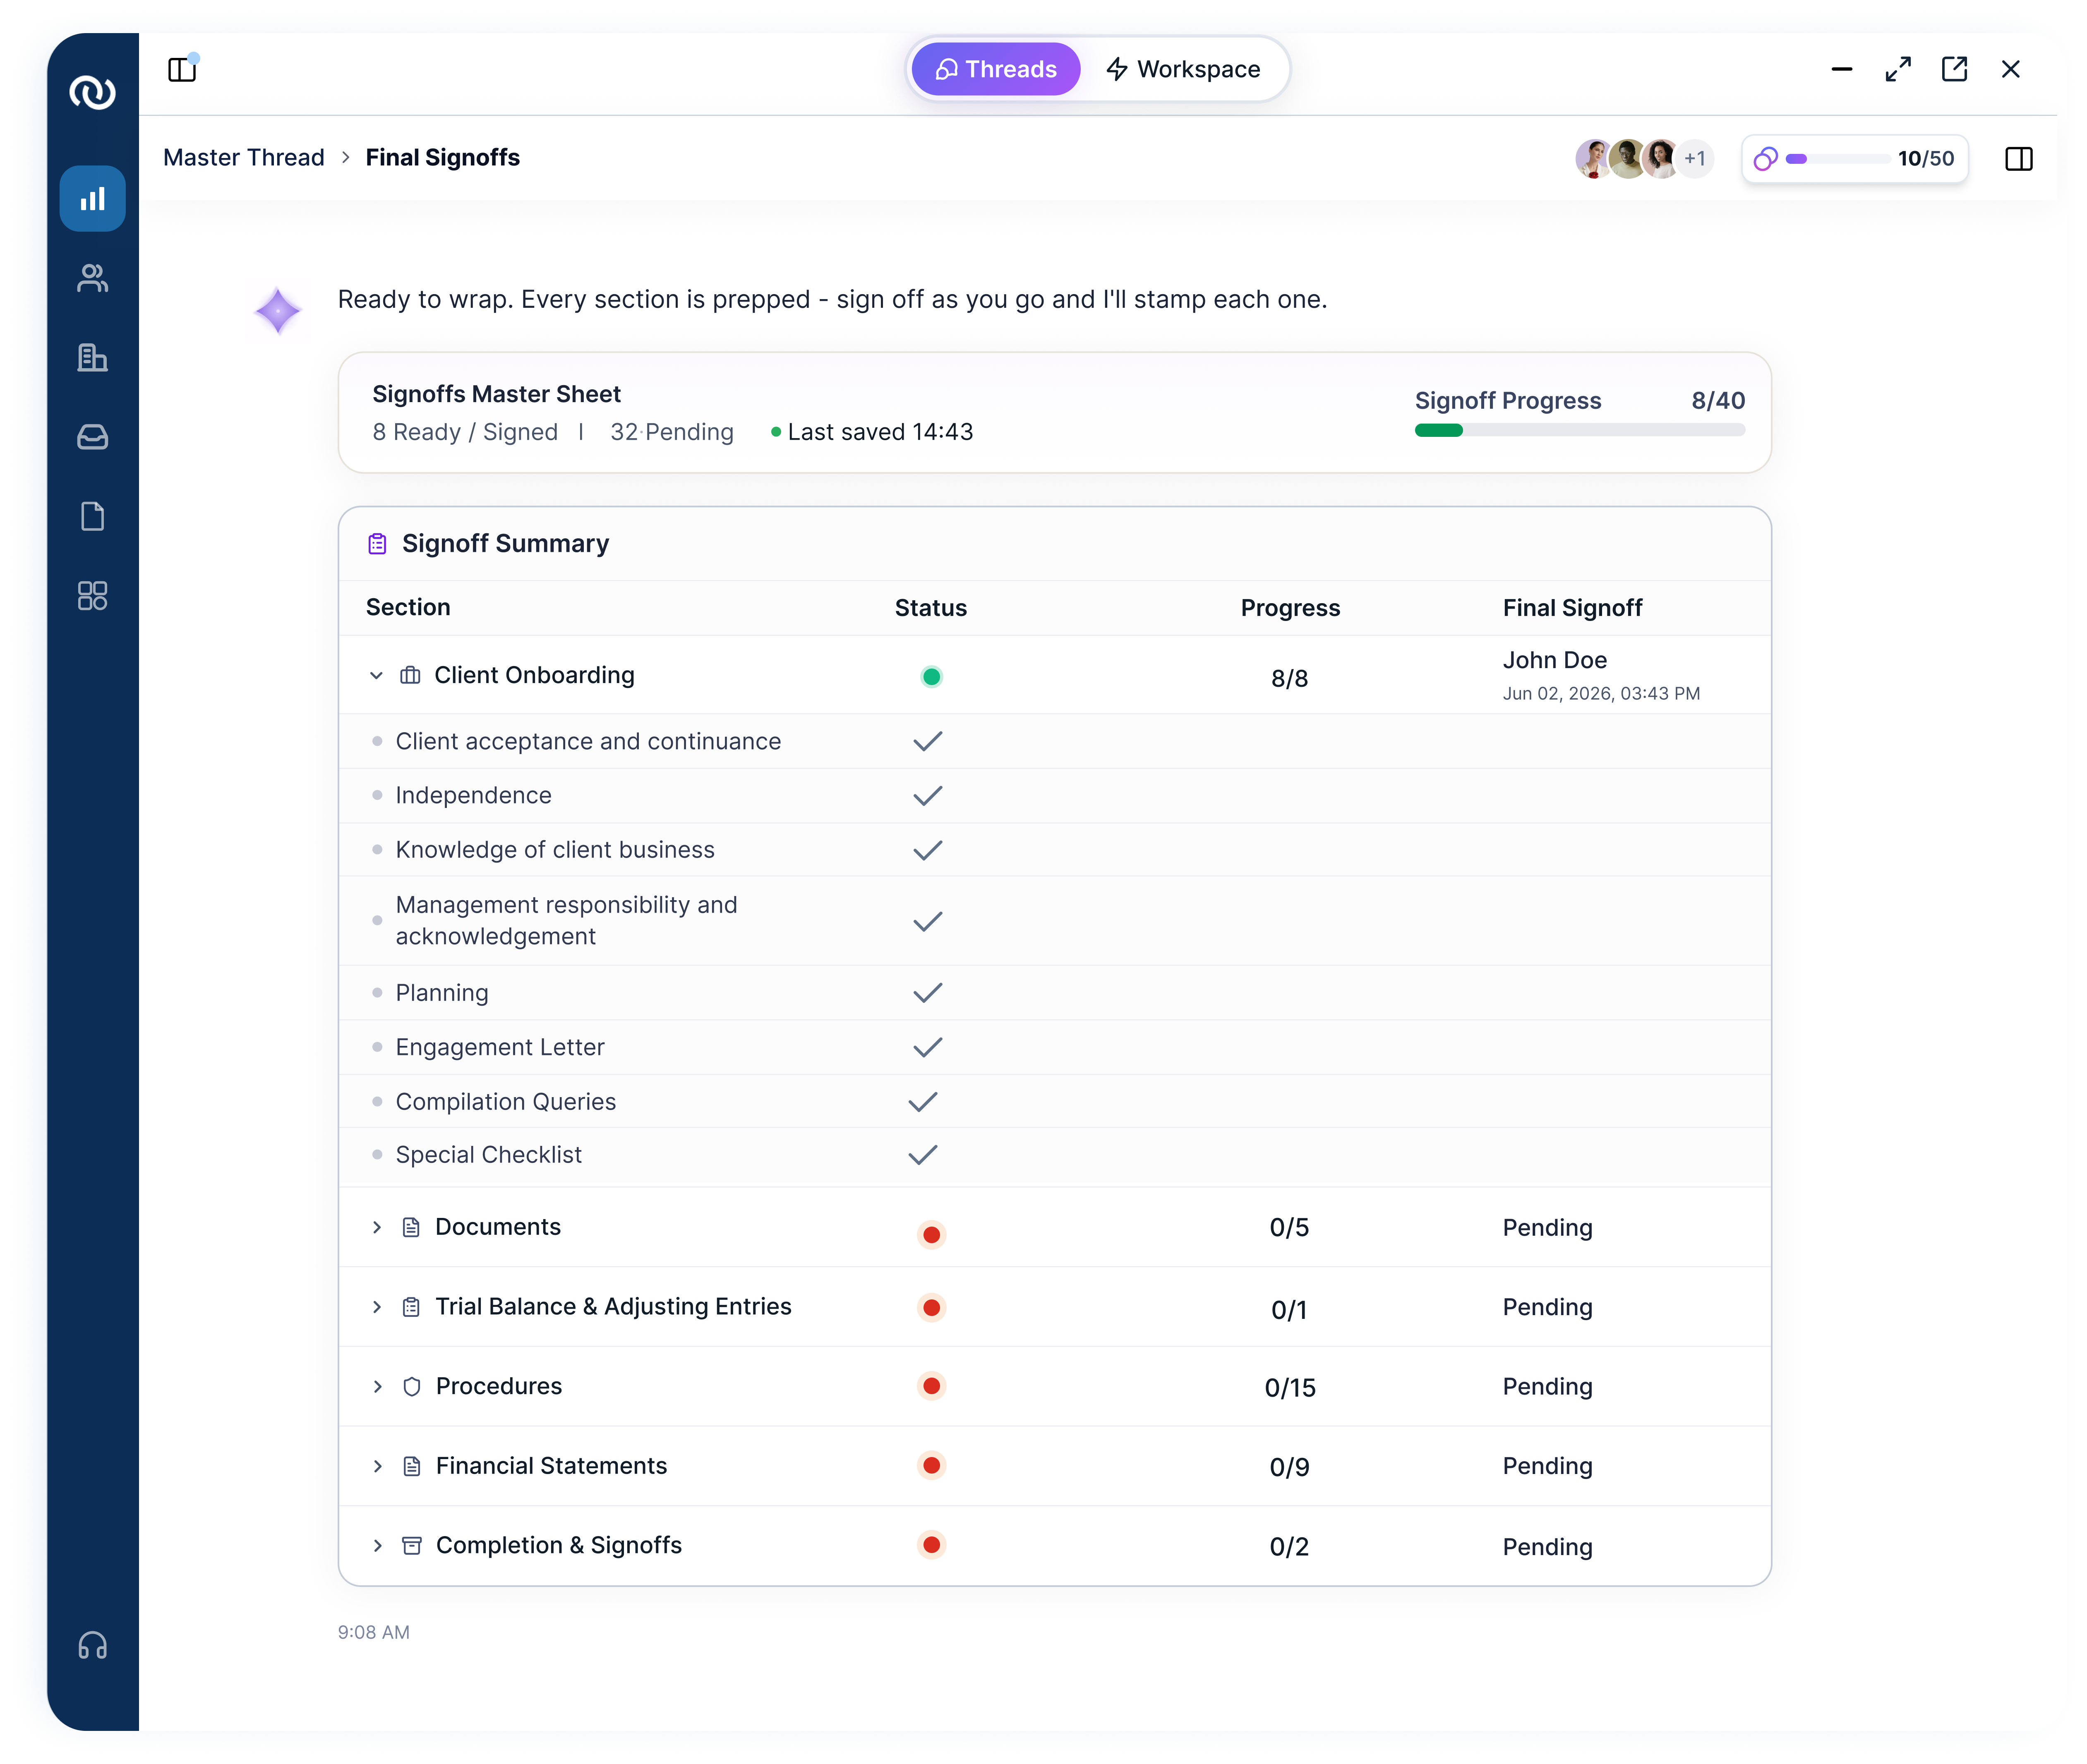Click the Signoff Progress bar

(1580, 430)
